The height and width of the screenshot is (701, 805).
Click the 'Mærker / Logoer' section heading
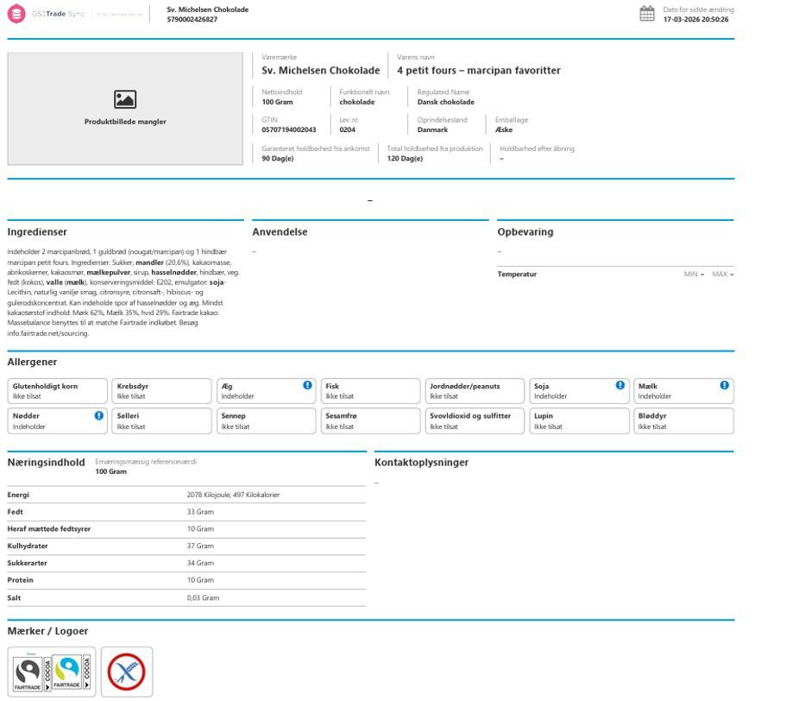pos(47,631)
